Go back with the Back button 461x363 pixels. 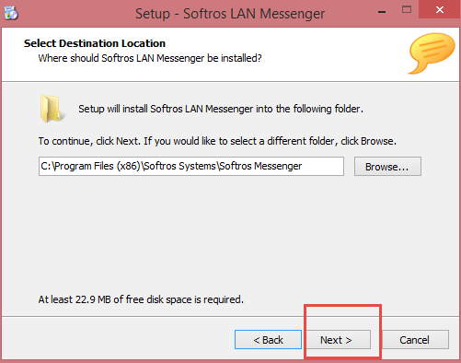tap(268, 340)
